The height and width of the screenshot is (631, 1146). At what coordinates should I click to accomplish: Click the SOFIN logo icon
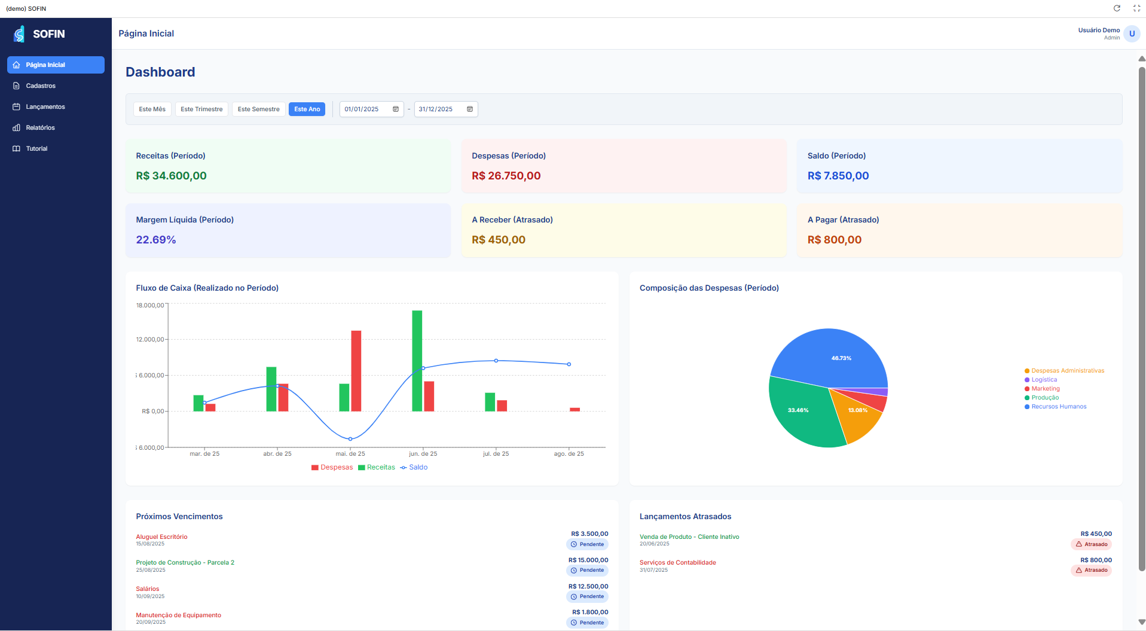(x=19, y=34)
